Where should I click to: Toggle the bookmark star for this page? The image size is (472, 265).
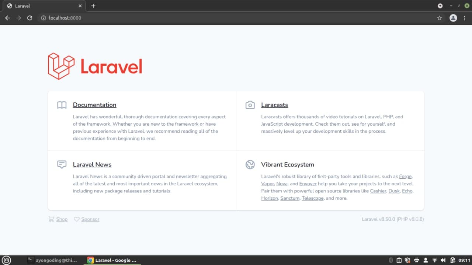[x=439, y=18]
